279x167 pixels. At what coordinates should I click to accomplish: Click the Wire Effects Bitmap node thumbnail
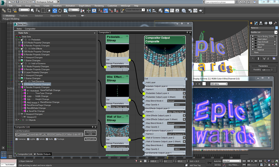117,90
